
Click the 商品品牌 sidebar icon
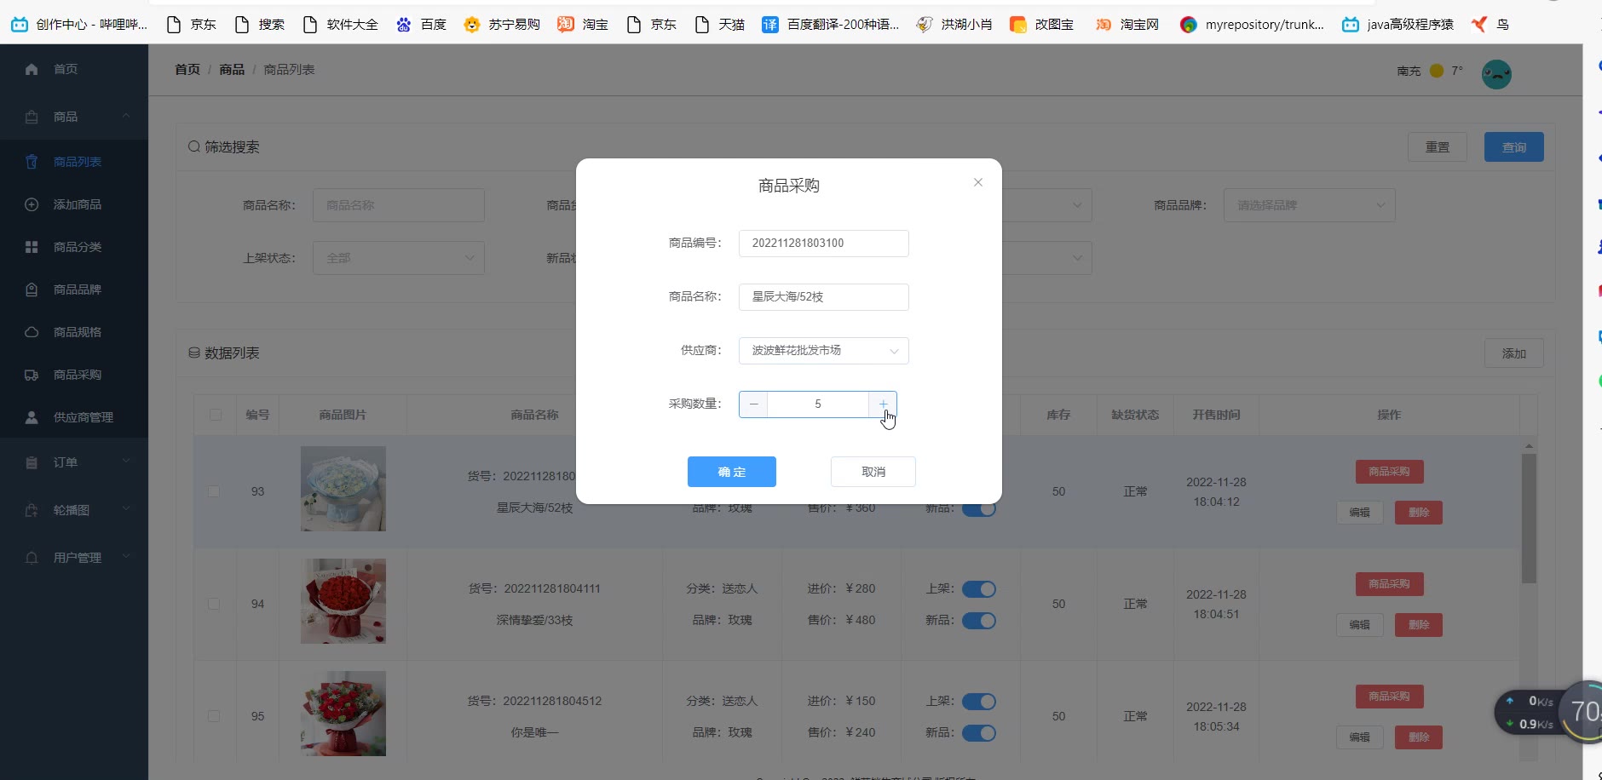point(32,290)
